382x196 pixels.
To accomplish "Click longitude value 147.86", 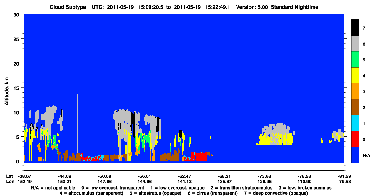I will click(104, 182).
